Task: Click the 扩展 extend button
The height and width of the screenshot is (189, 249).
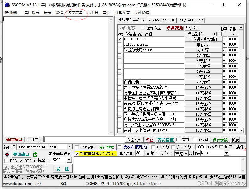Action: 235,140
